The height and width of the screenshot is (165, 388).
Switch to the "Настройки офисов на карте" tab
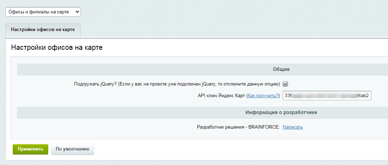(43, 29)
